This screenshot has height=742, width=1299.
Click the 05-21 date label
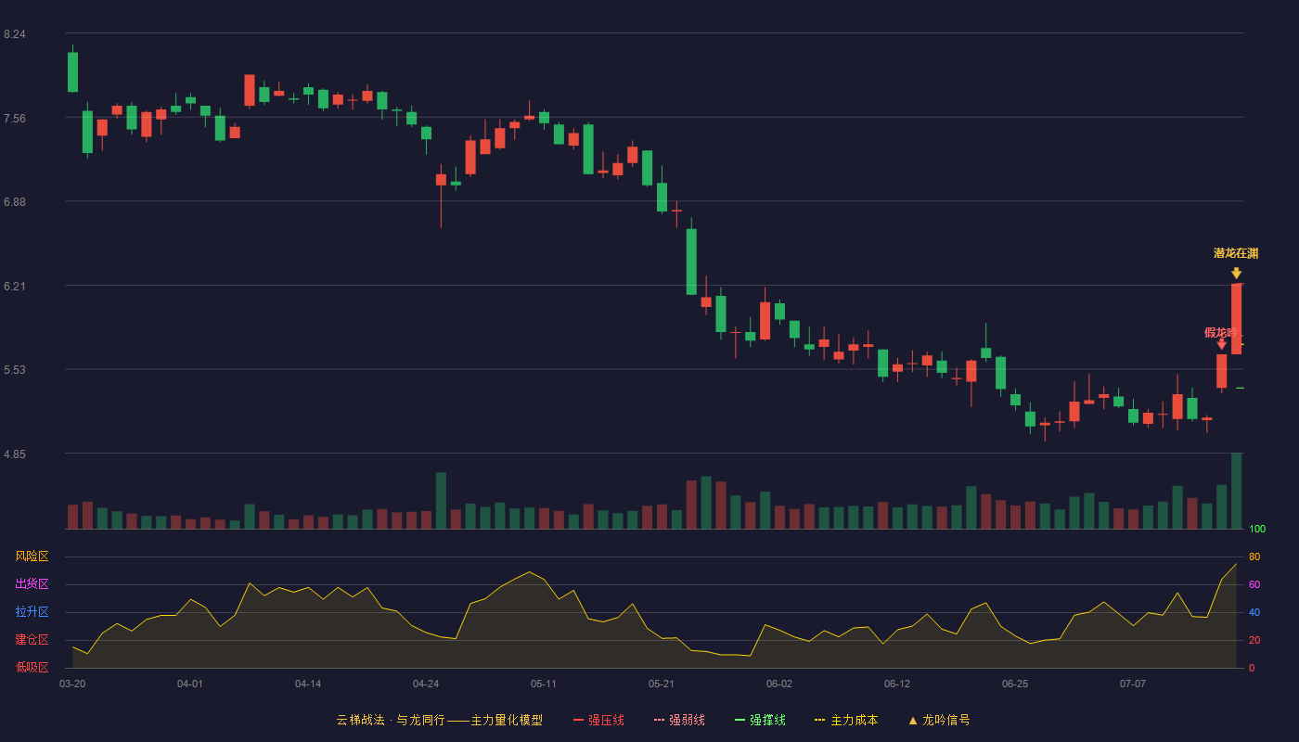click(662, 684)
